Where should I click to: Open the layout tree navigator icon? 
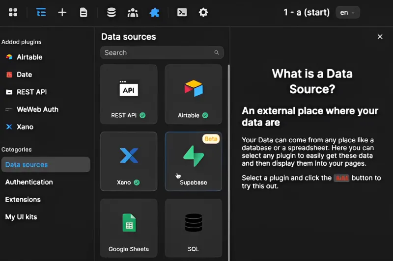point(41,13)
